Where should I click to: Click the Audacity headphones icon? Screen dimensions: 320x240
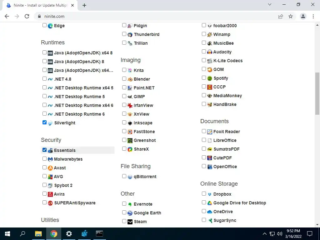210,52
